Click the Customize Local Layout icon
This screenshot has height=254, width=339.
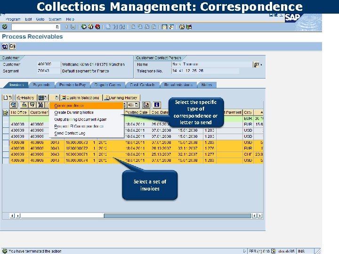(189, 27)
